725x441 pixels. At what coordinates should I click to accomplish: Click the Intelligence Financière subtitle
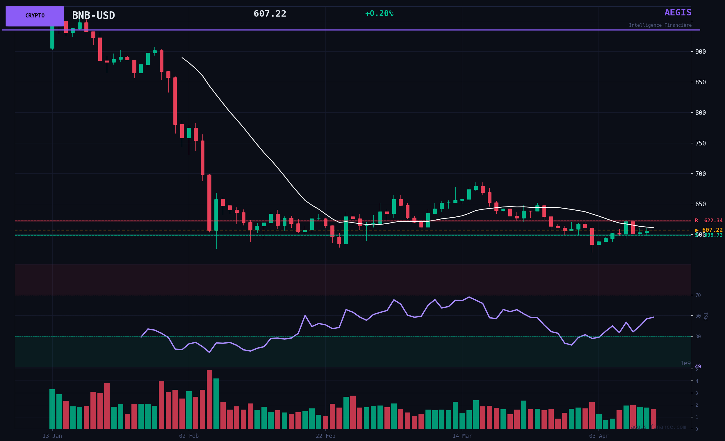coord(660,25)
